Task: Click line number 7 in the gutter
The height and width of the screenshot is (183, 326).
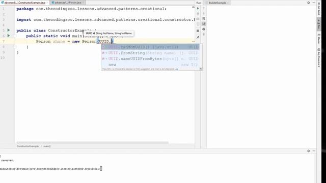Action: (x=3, y=41)
